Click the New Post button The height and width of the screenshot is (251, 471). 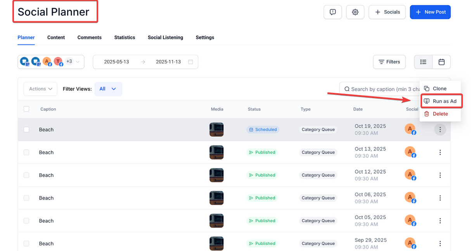point(430,12)
